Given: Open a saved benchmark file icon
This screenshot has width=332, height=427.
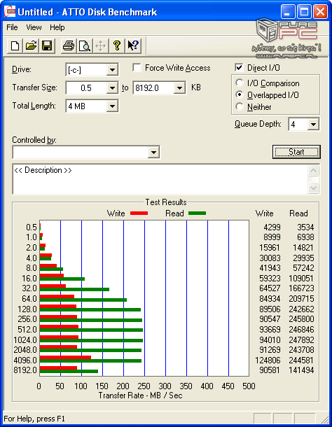Looking at the screenshot, I should click(x=31, y=45).
